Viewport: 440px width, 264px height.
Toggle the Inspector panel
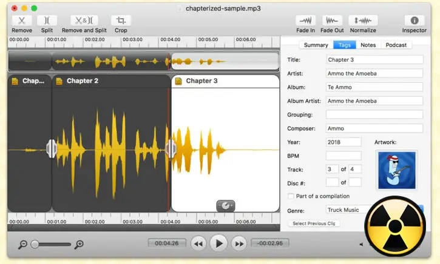[x=414, y=21]
